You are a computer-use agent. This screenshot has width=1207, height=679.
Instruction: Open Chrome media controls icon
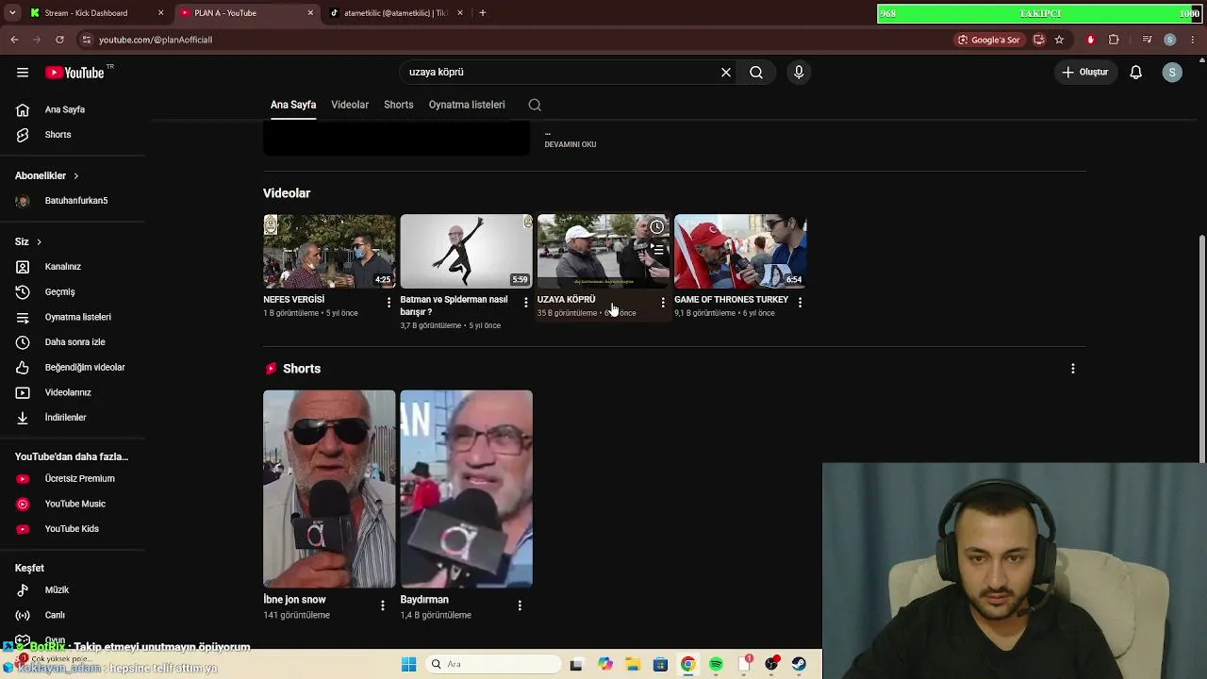(x=1147, y=40)
